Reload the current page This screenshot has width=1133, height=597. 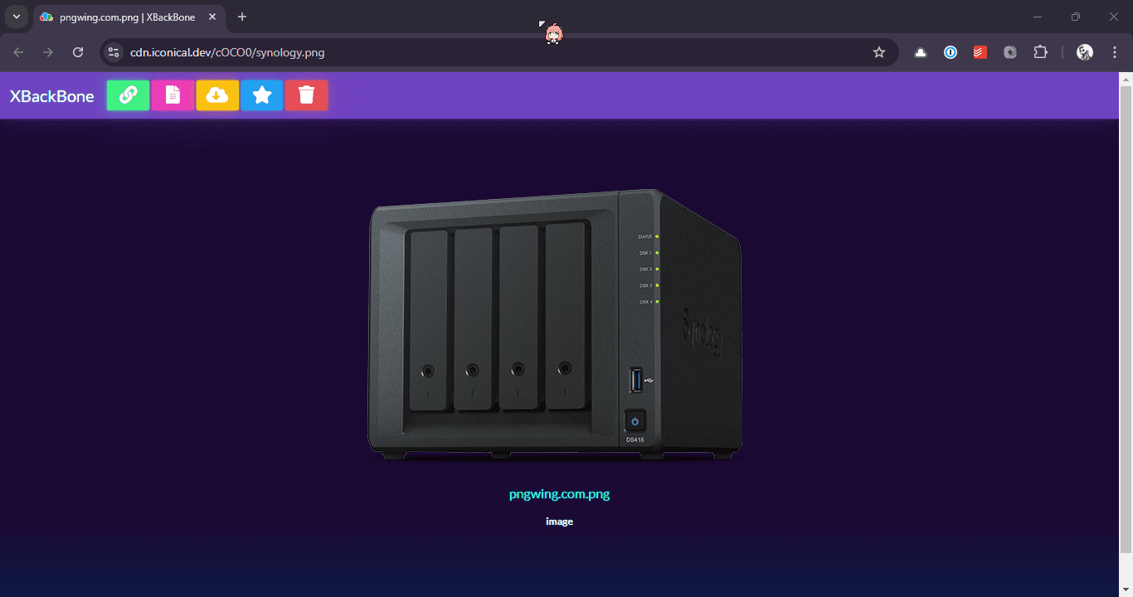tap(78, 52)
